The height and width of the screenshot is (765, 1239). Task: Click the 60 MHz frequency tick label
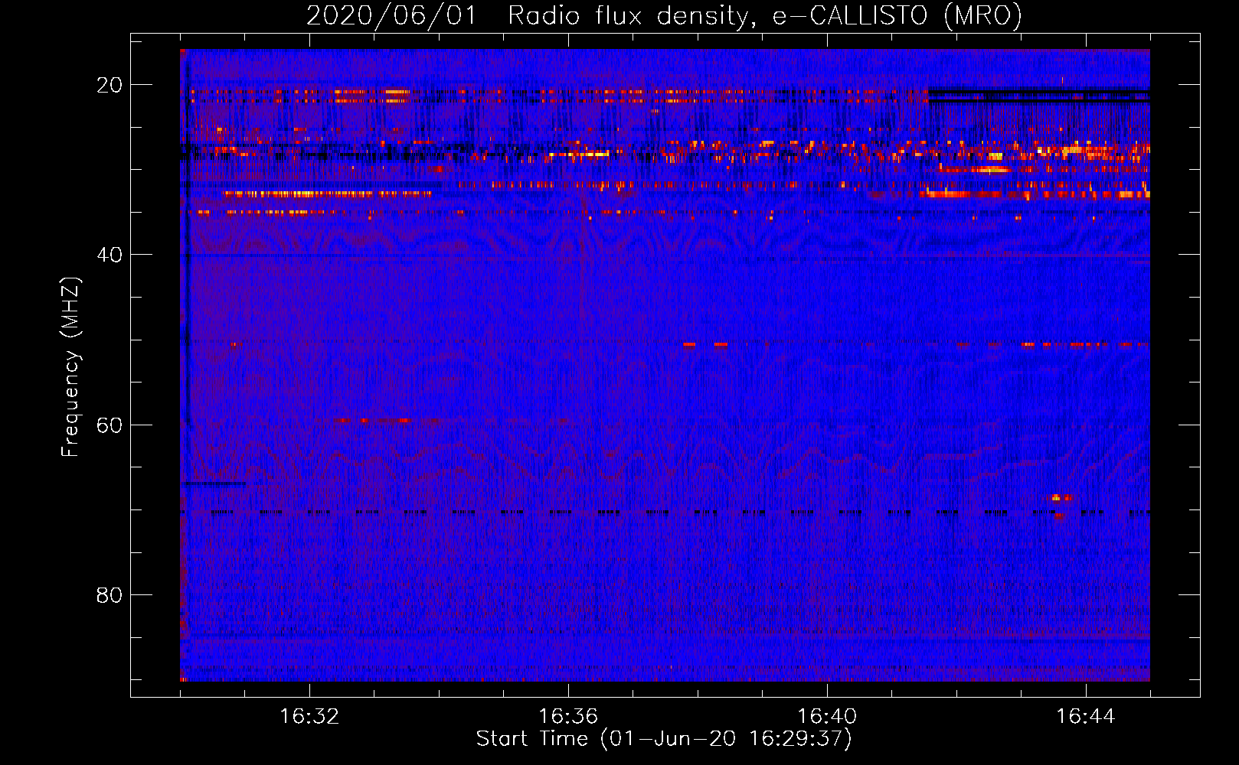[110, 425]
